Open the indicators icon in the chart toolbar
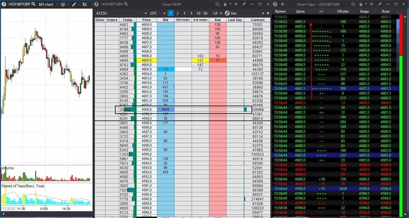409x218 pixels. [85, 4]
